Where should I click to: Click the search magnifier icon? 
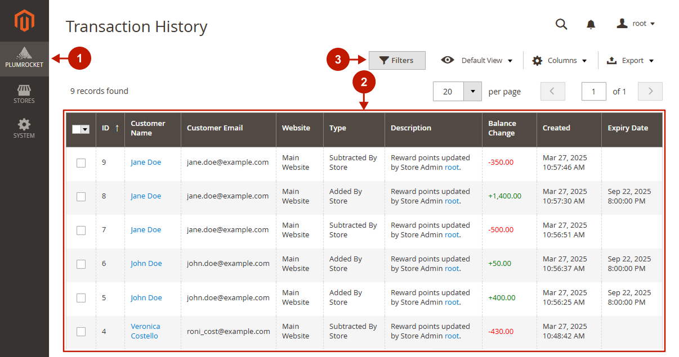pyautogui.click(x=561, y=24)
